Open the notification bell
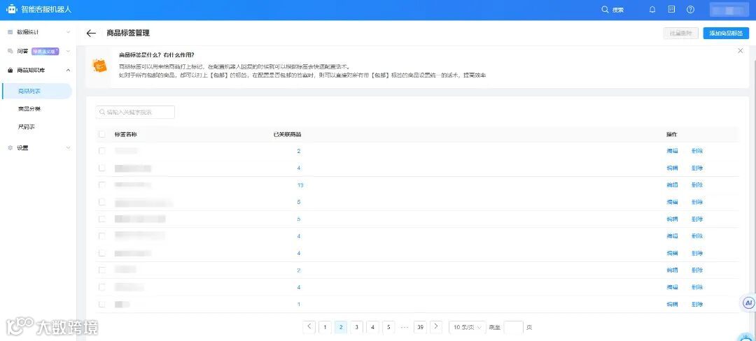 pyautogui.click(x=652, y=10)
